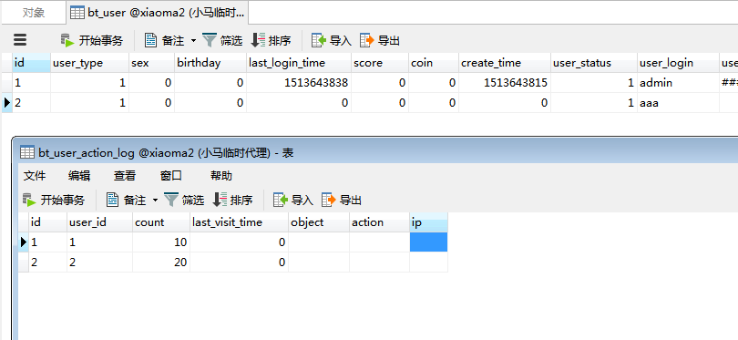Click the count column header

(x=161, y=222)
